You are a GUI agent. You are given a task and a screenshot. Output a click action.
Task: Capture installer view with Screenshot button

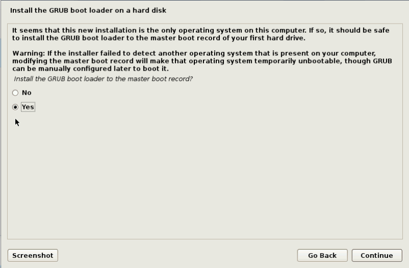click(x=33, y=255)
